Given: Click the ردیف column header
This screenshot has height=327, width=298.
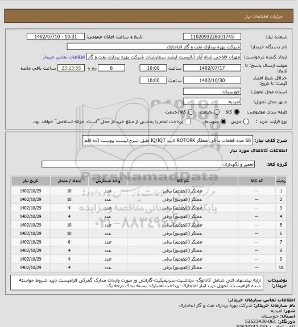Looking at the screenshot, I should tap(281, 181).
